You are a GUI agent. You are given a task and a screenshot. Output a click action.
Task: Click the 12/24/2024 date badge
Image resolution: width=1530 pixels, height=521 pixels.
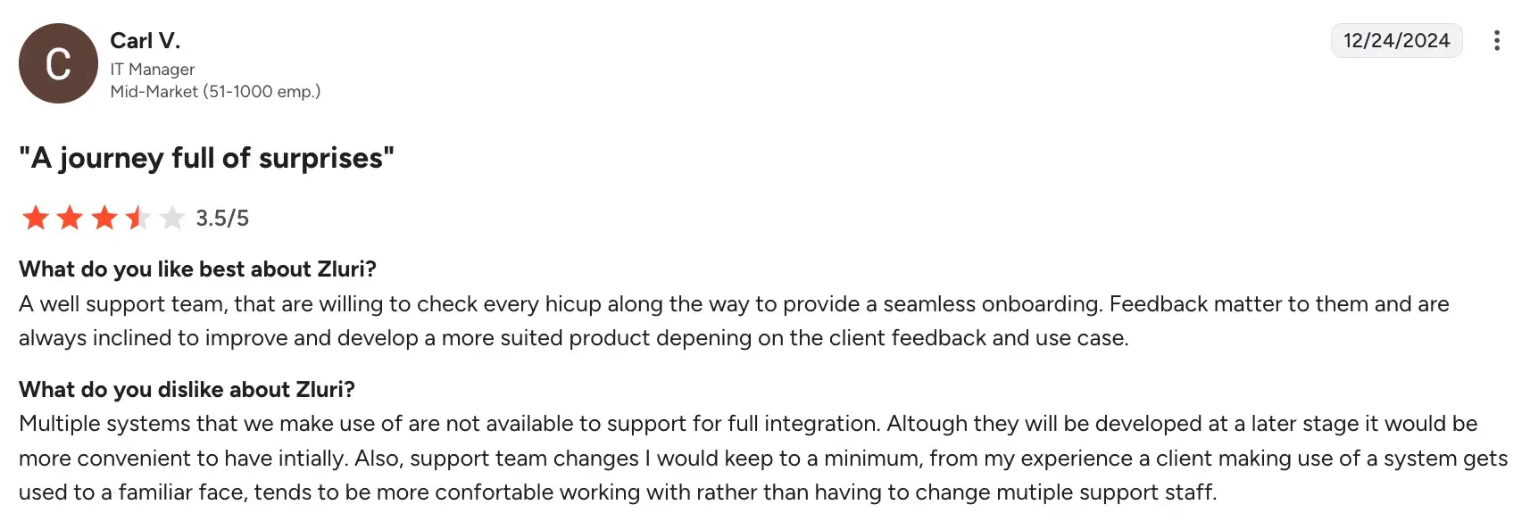click(x=1396, y=41)
